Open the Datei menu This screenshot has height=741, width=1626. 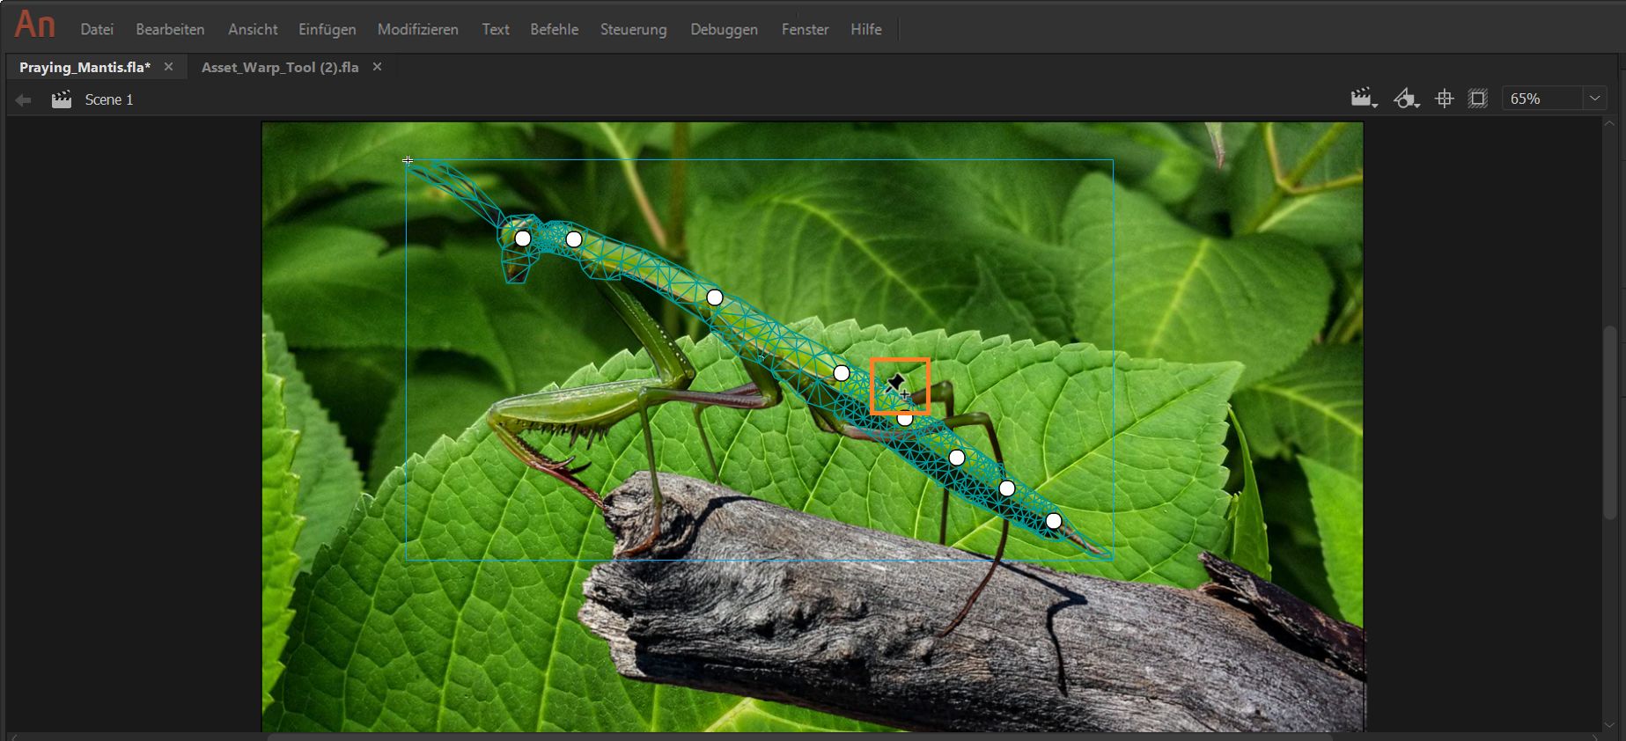(97, 29)
